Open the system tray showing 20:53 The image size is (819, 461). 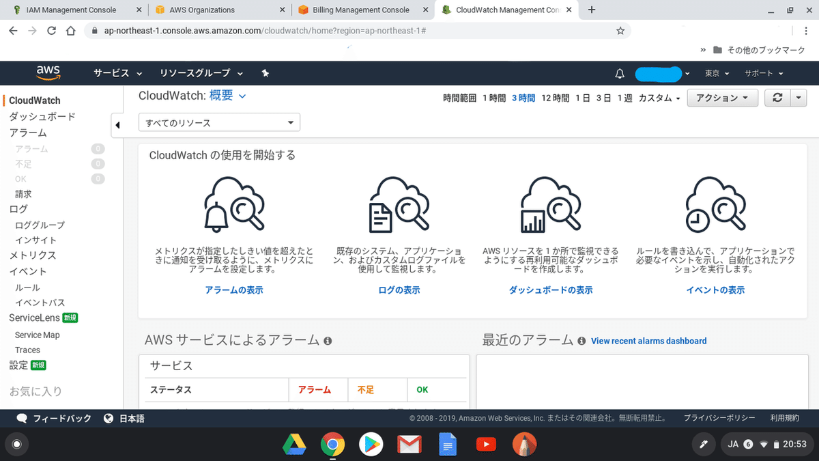point(767,445)
